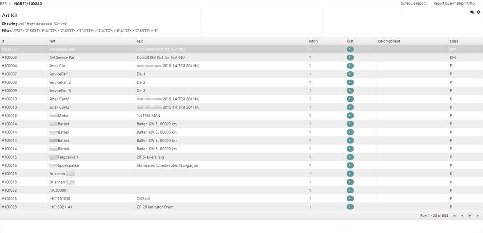Sort table by Part column header
Screen dimensions: 483x233
click(52, 41)
